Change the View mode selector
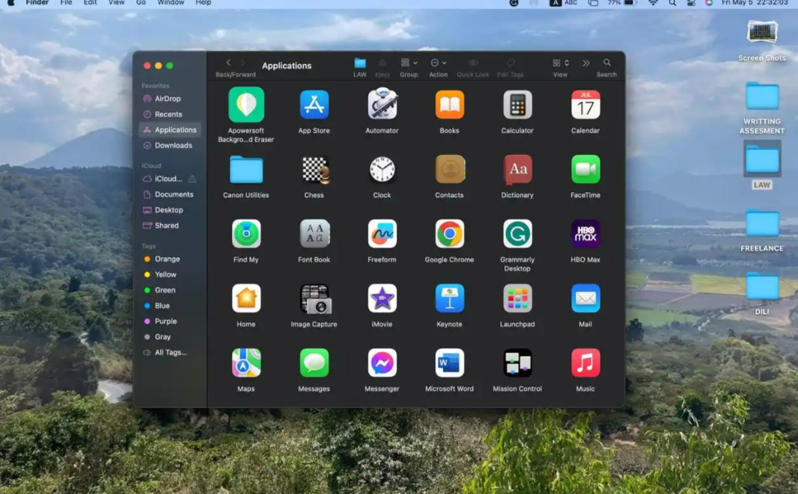This screenshot has width=798, height=494. 561,63
